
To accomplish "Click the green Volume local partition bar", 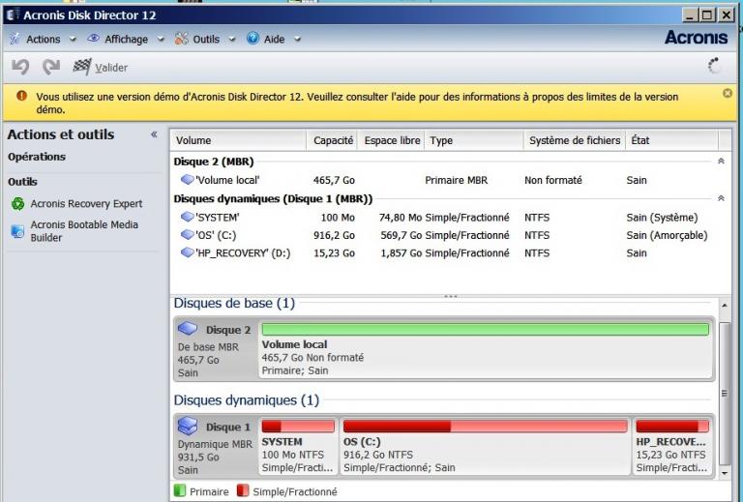I will [x=485, y=330].
